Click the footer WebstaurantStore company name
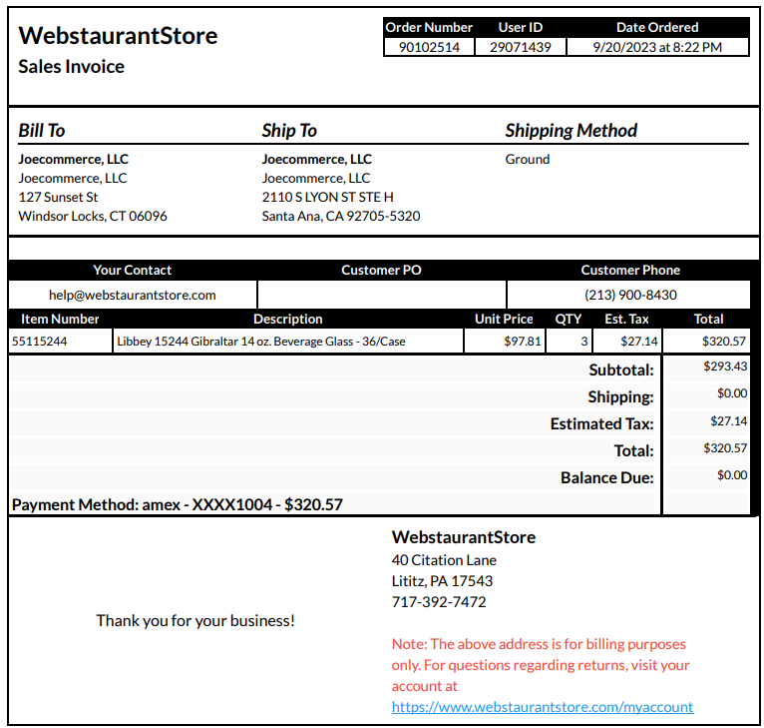This screenshot has width=764, height=728. click(464, 537)
